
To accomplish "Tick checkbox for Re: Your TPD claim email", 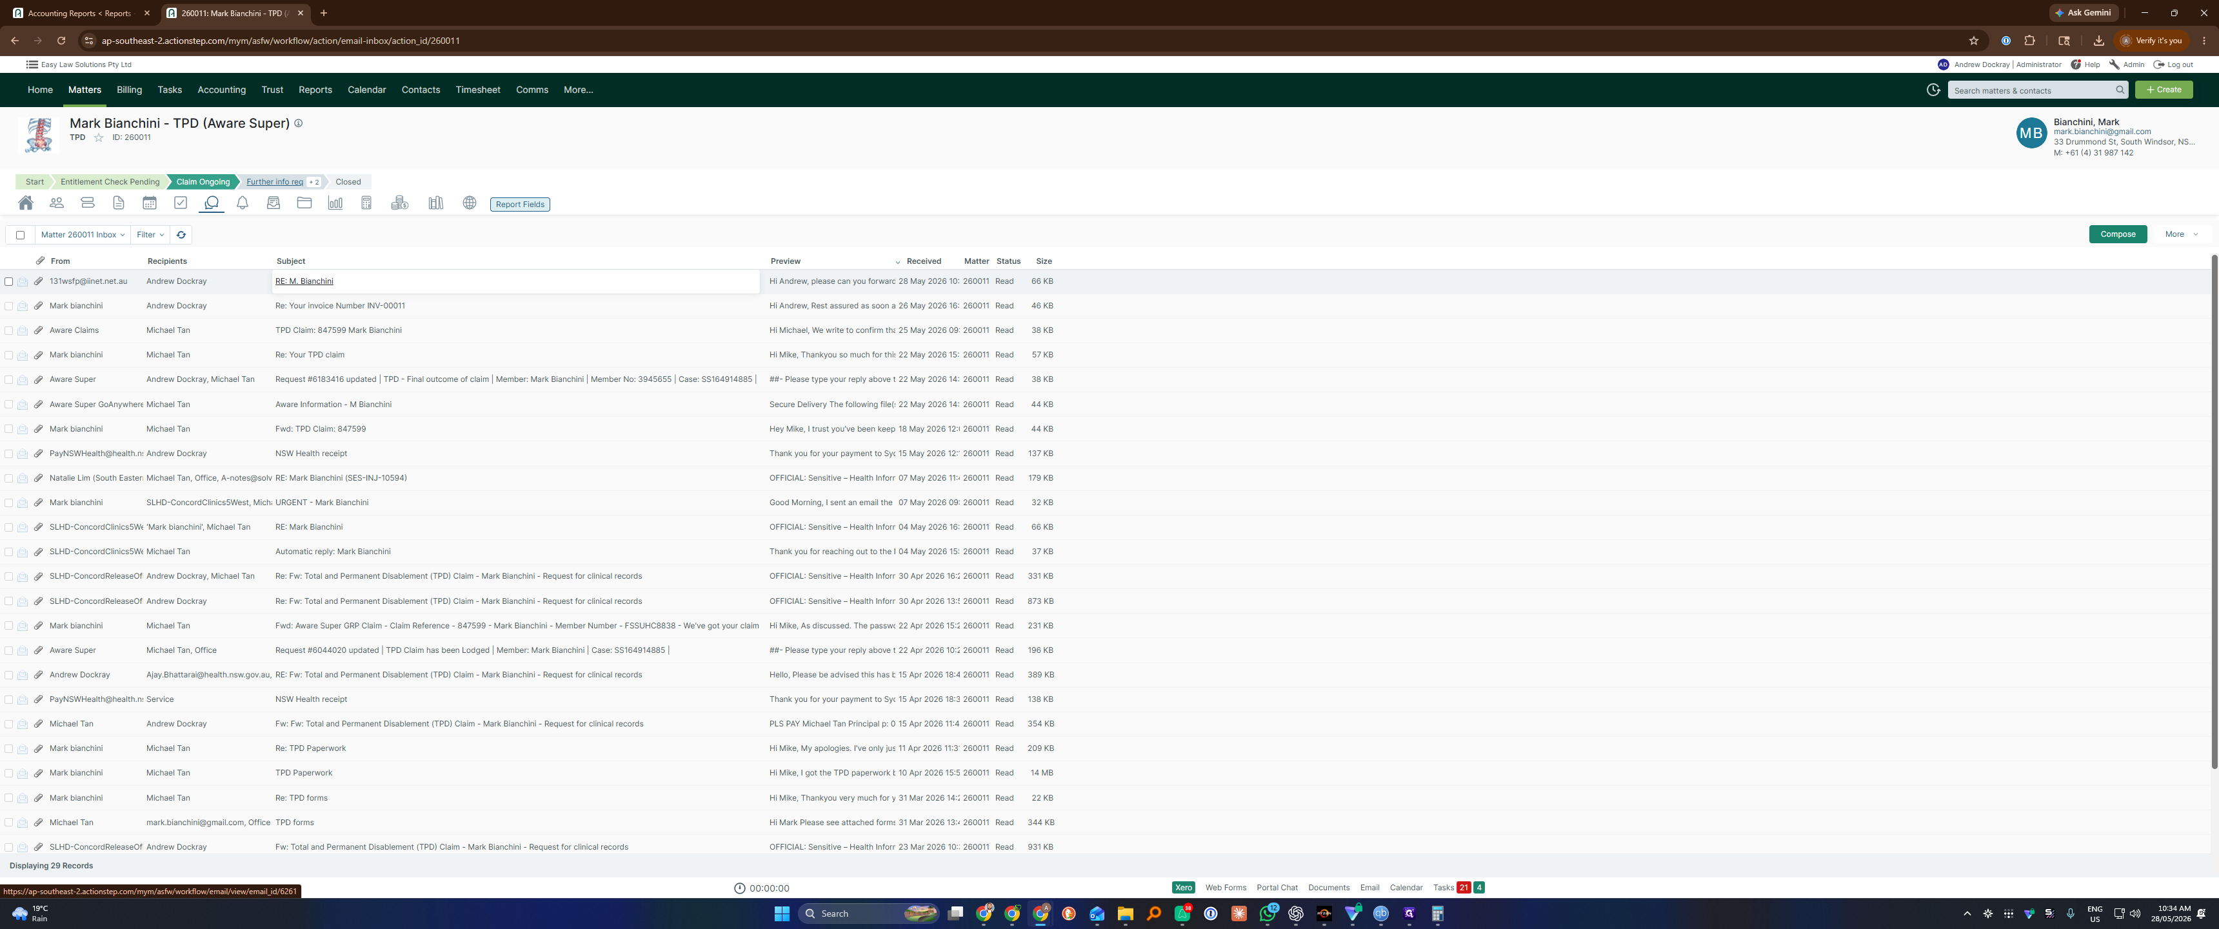I will click(x=8, y=355).
